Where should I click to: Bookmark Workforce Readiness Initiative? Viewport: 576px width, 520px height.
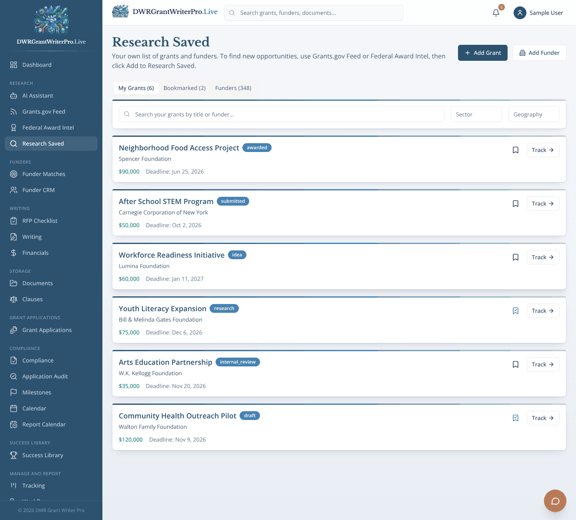coord(516,257)
